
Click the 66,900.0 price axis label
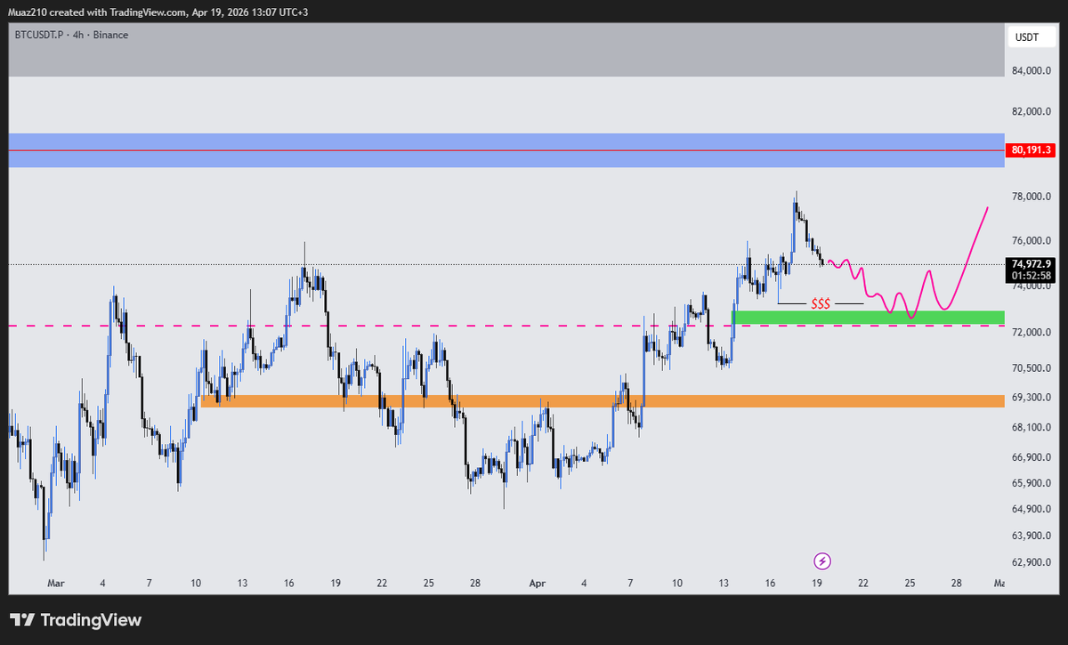(x=1031, y=457)
